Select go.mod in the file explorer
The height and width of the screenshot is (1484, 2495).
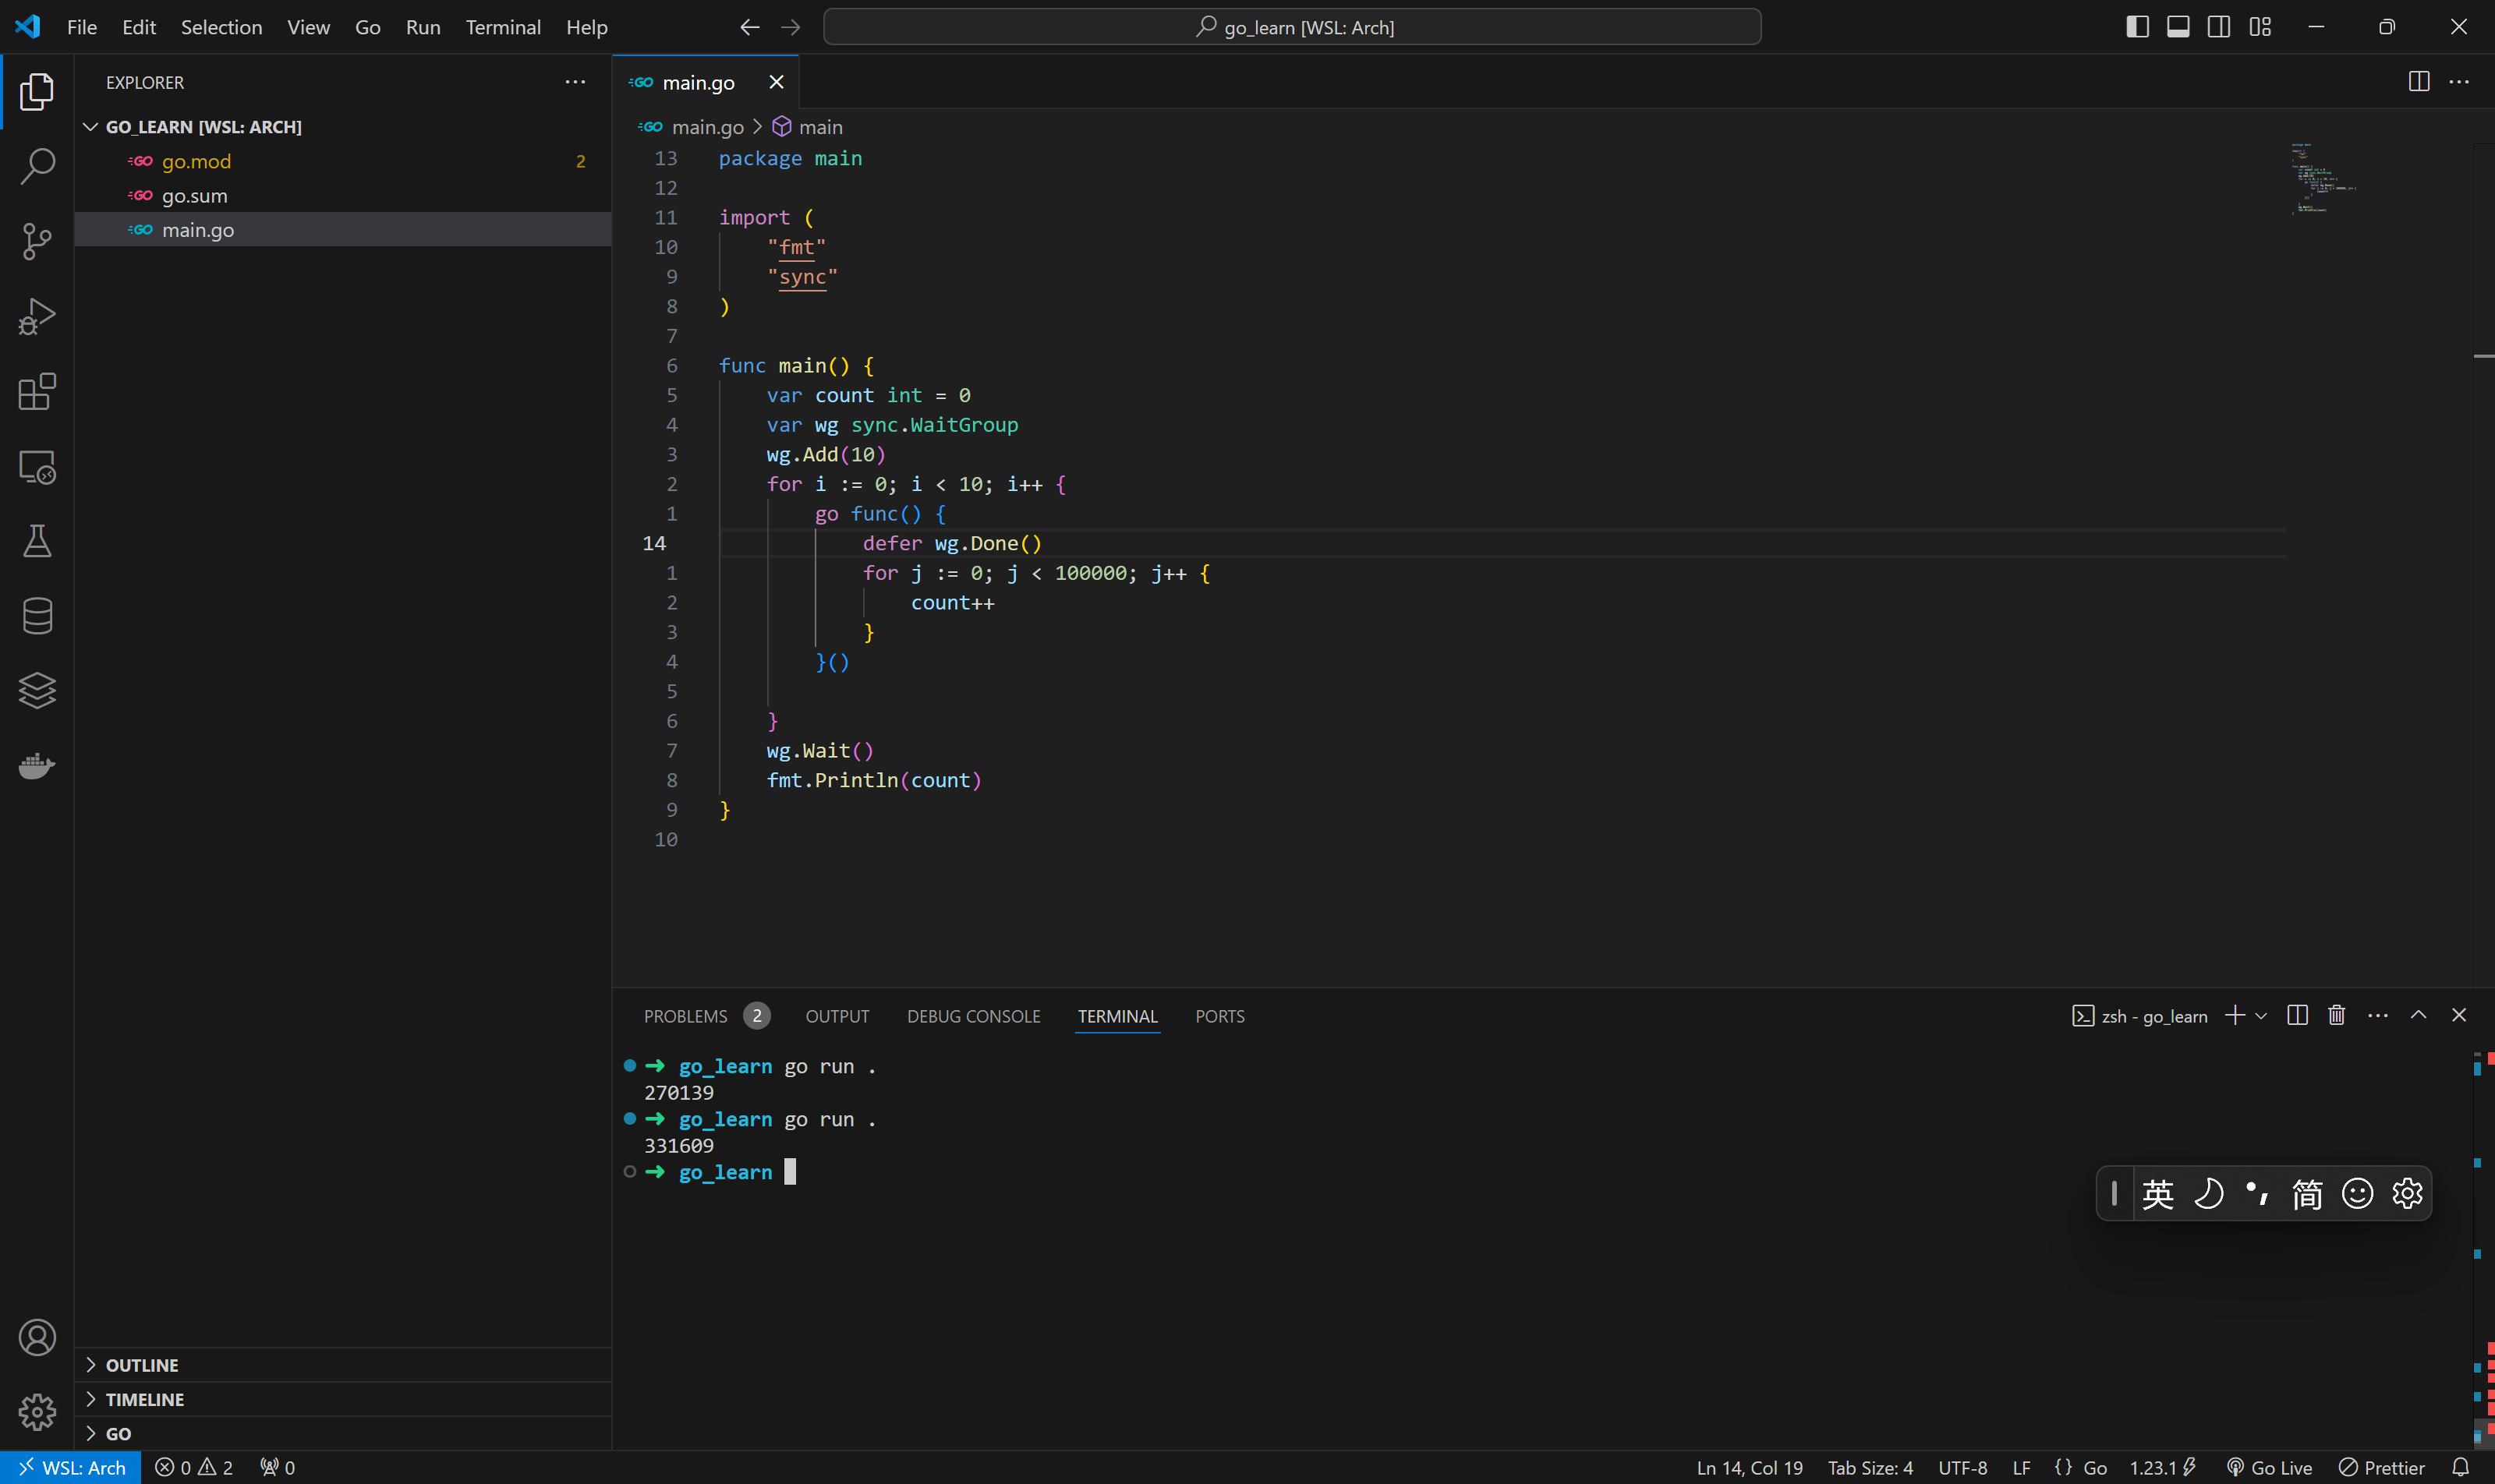pos(196,161)
